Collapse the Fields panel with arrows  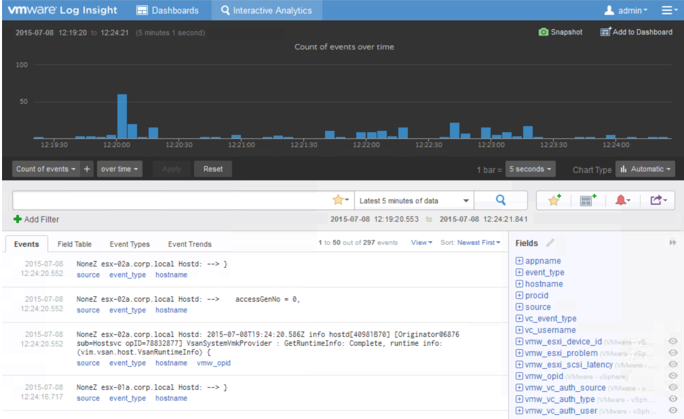pyautogui.click(x=672, y=243)
